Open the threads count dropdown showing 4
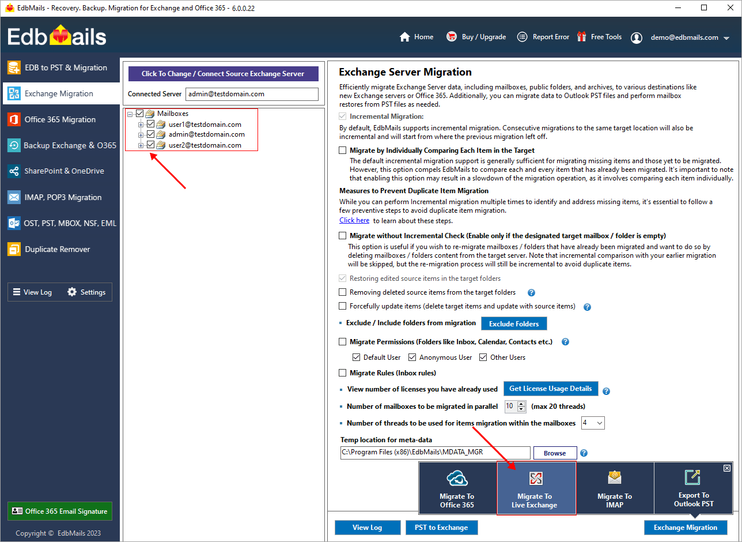The height and width of the screenshot is (542, 742). [x=593, y=423]
